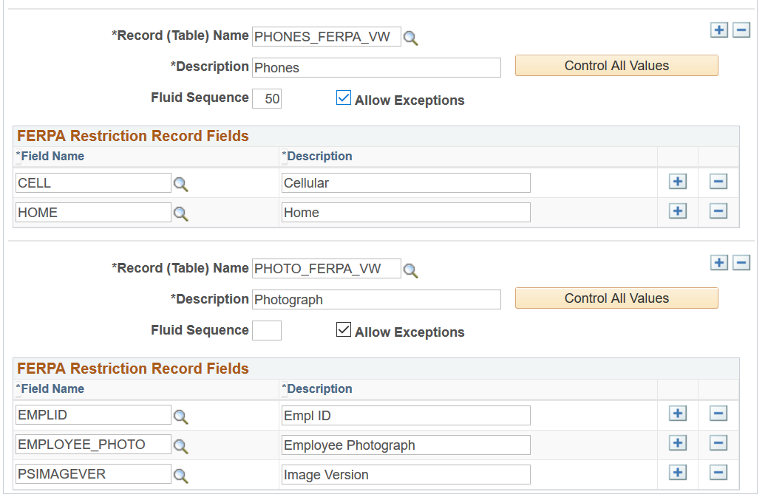This screenshot has width=768, height=500.
Task: Add a row after the Cellular field
Action: (x=678, y=182)
